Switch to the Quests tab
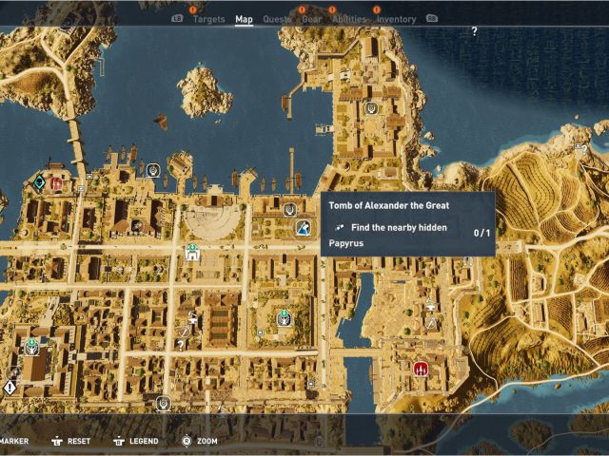 click(277, 19)
